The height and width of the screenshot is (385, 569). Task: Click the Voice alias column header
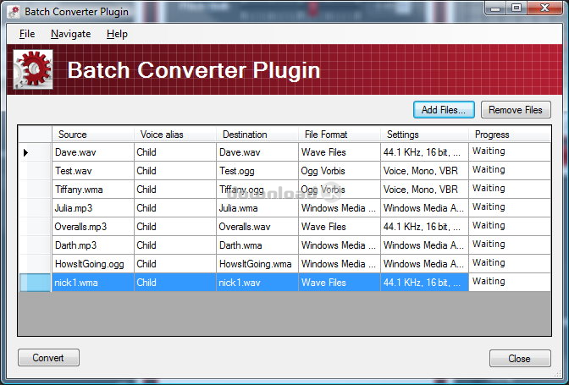tap(175, 135)
